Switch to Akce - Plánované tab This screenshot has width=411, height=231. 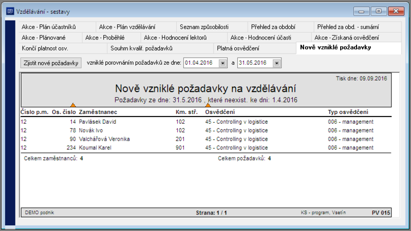click(x=50, y=37)
